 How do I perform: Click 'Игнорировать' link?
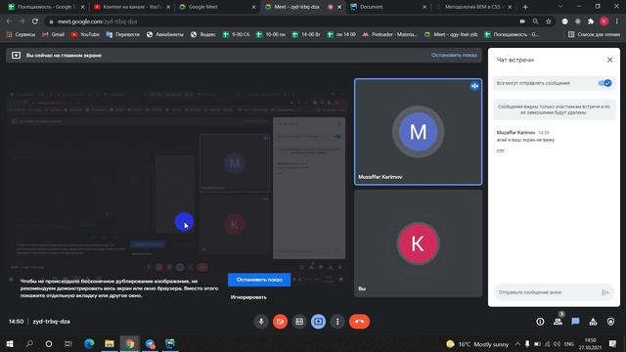point(248,297)
